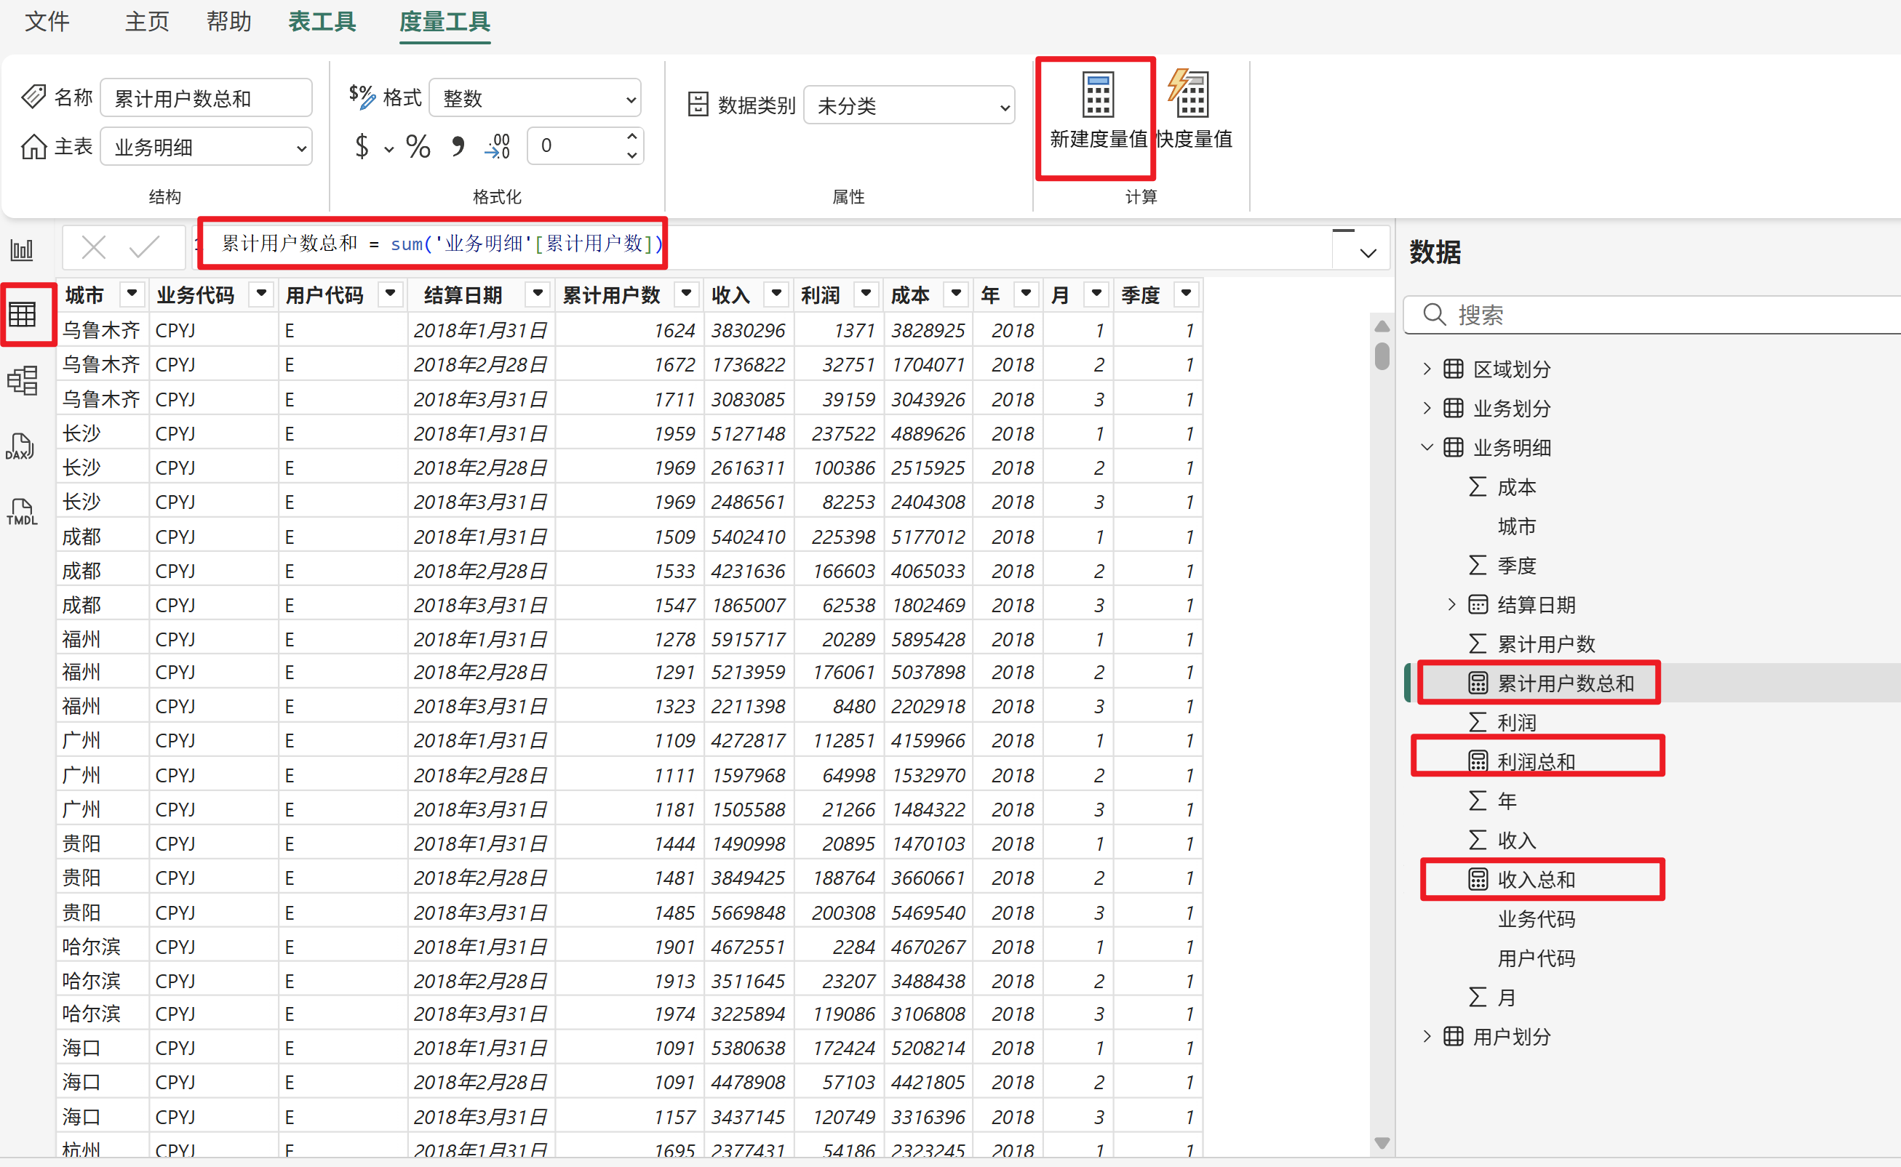Open the 数据类别 dropdown showing 未分类

[x=909, y=105]
